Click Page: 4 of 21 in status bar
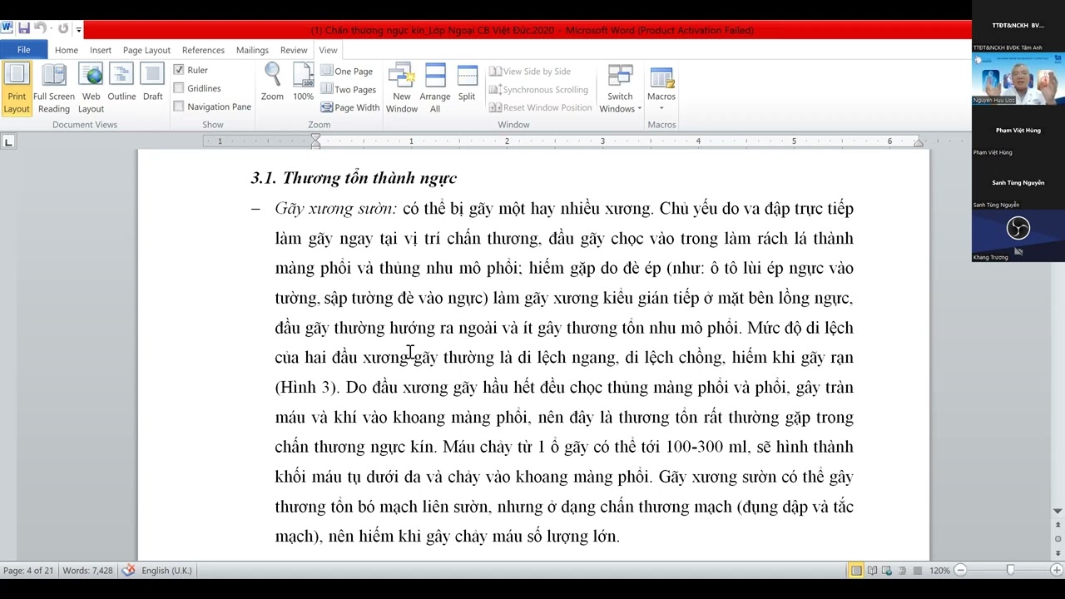Screen dimensions: 1065x599 28,571
